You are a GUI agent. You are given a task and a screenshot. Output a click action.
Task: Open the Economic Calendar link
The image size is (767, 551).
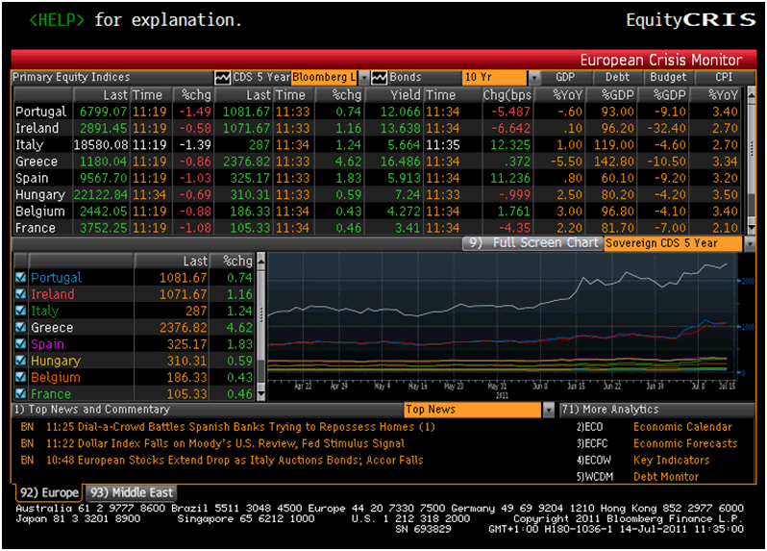(x=681, y=427)
